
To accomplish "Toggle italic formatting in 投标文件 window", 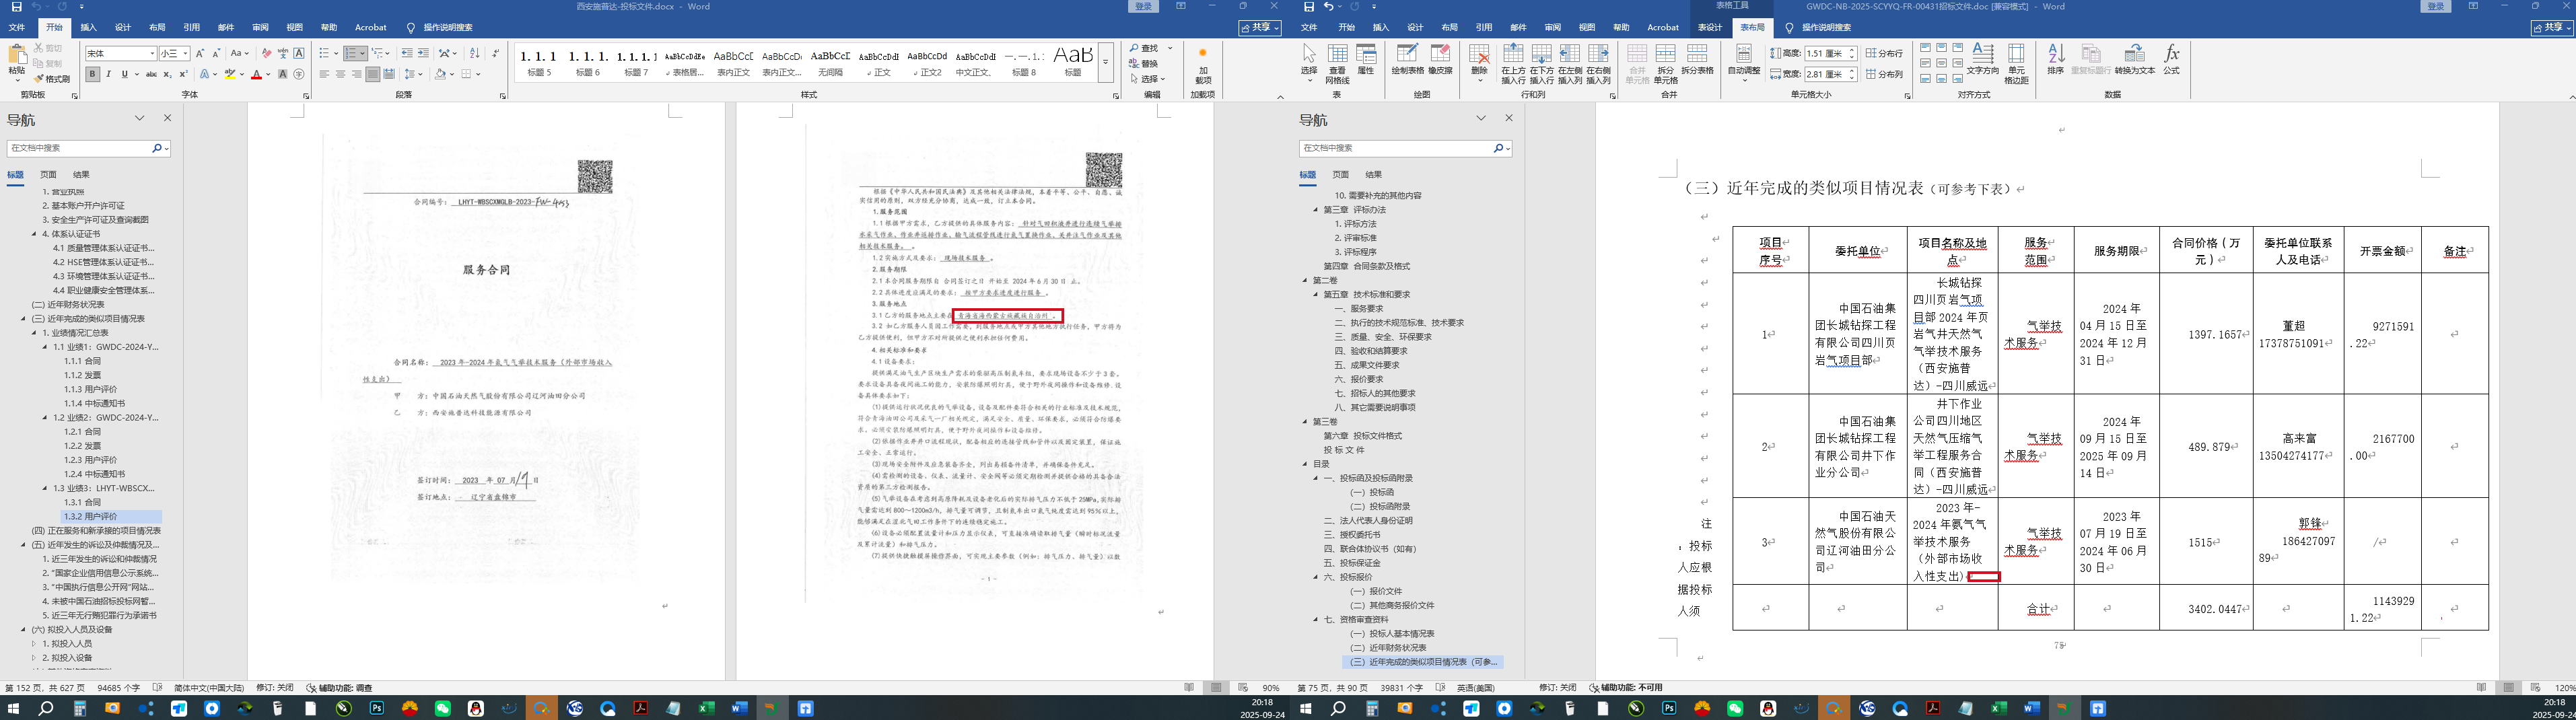I will [x=109, y=74].
